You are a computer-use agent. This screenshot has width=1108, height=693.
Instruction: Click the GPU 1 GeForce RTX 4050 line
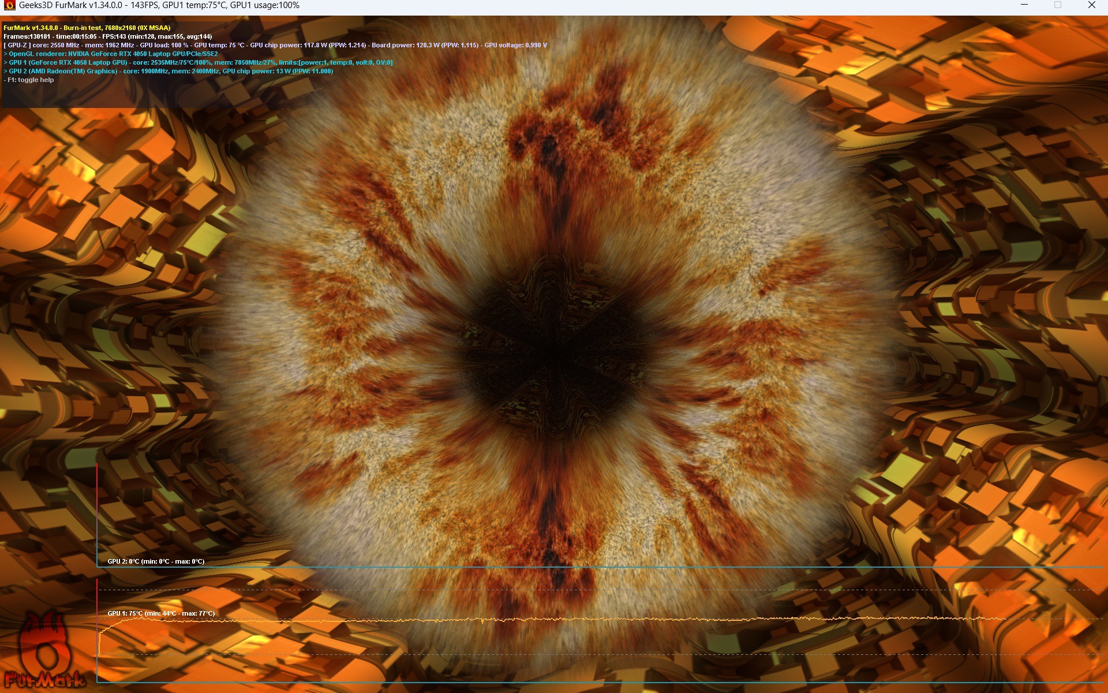point(198,62)
